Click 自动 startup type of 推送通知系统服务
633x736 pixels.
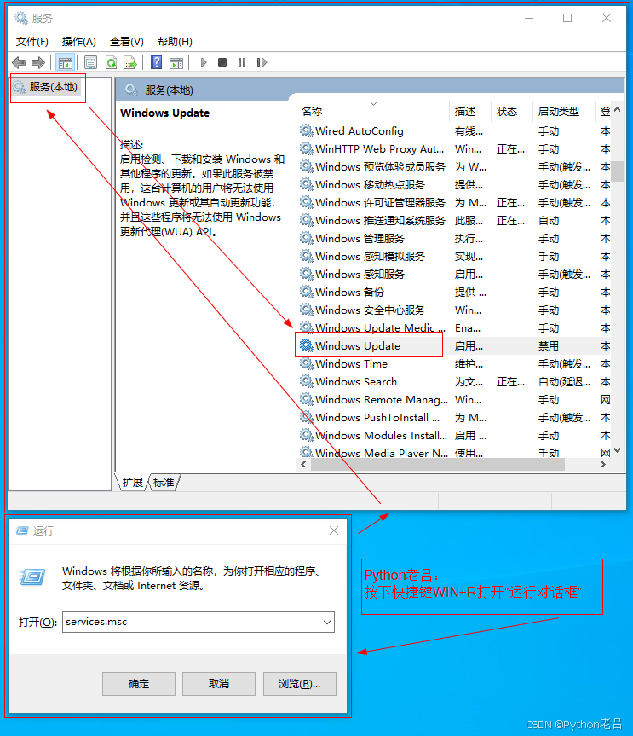point(548,220)
